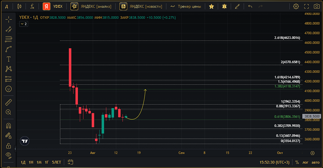Screen dimensions: 323x168
Task: Select the 1.382(4118.3147) Fibonacci level label
Action: (x=287, y=86)
